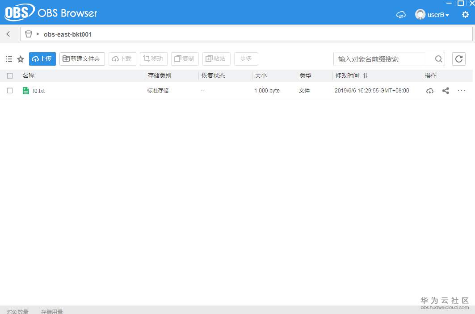Image resolution: width=475 pixels, height=314 pixels.
Task: Click the 1,000 byte size value
Action: [x=267, y=91]
